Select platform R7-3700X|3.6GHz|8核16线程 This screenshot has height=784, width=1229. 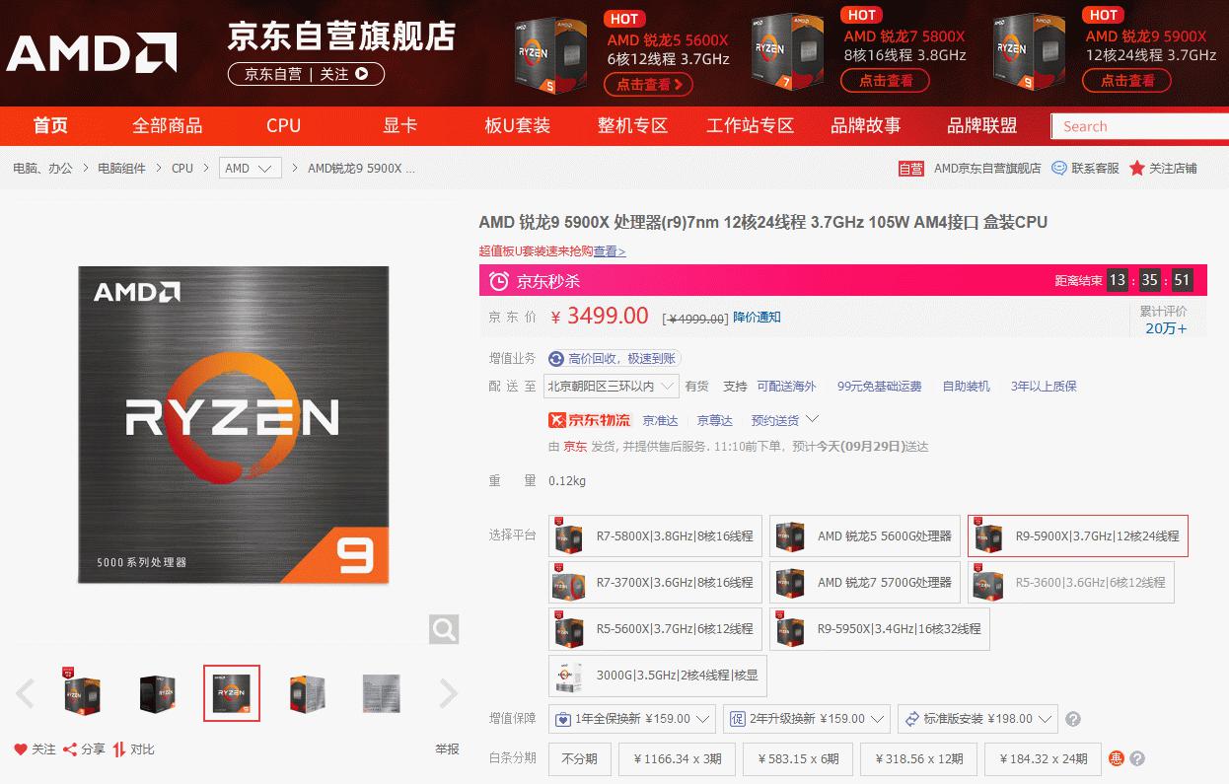point(656,583)
